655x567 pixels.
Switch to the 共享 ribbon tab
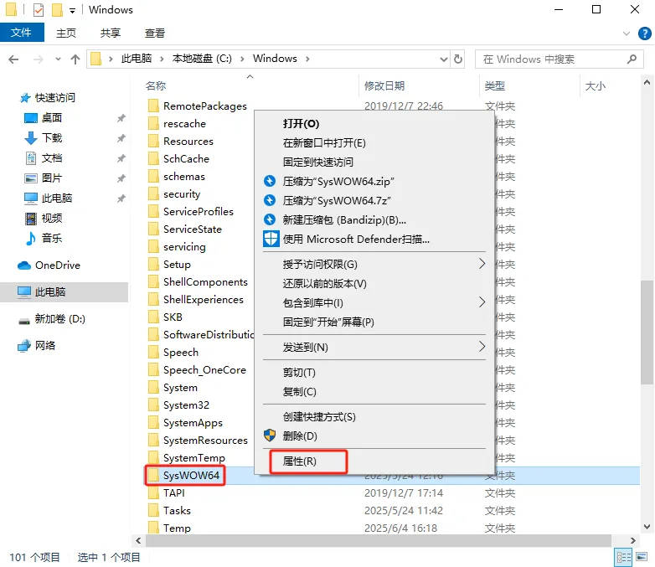point(111,33)
